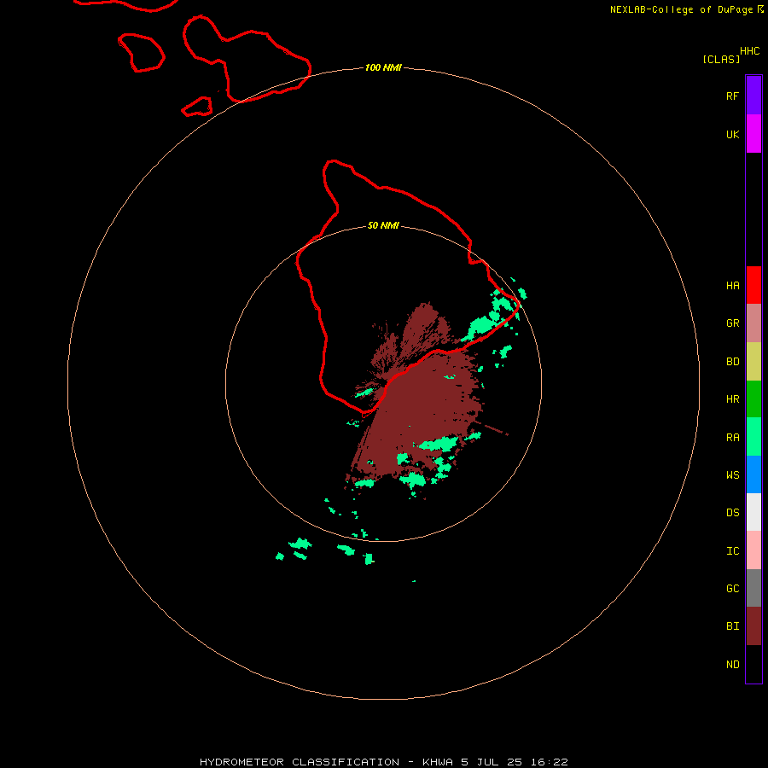
Task: Select the BI brown legend swatch
Action: coord(753,626)
